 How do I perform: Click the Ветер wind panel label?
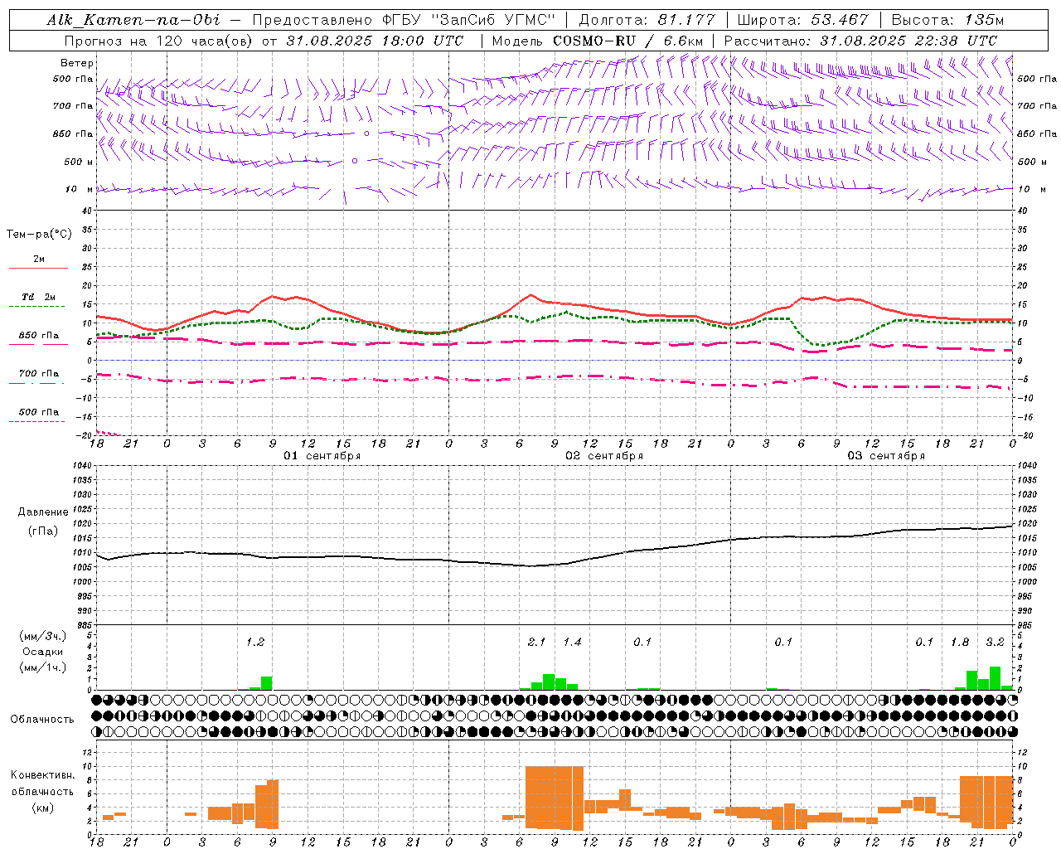pyautogui.click(x=77, y=63)
